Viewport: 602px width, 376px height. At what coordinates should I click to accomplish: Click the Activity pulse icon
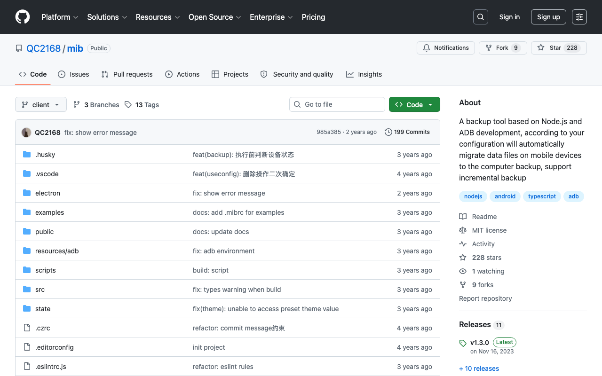coord(463,244)
